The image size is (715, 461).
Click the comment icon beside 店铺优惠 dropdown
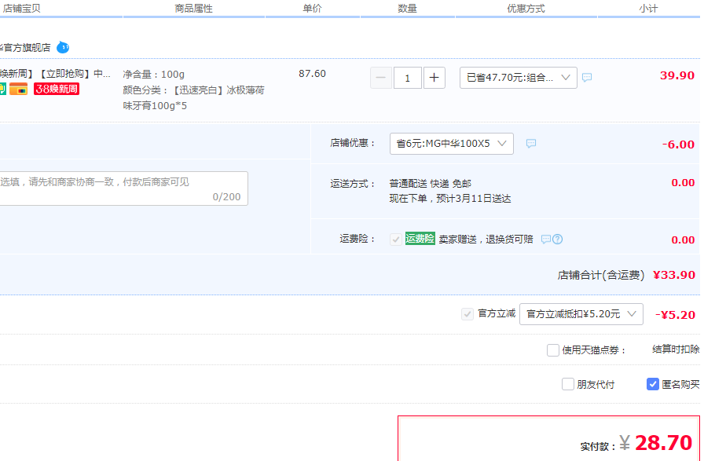tap(531, 144)
